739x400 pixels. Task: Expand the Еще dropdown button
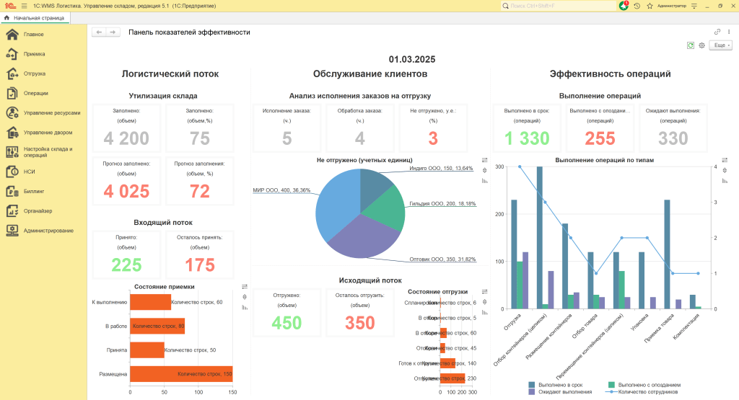[x=720, y=45]
